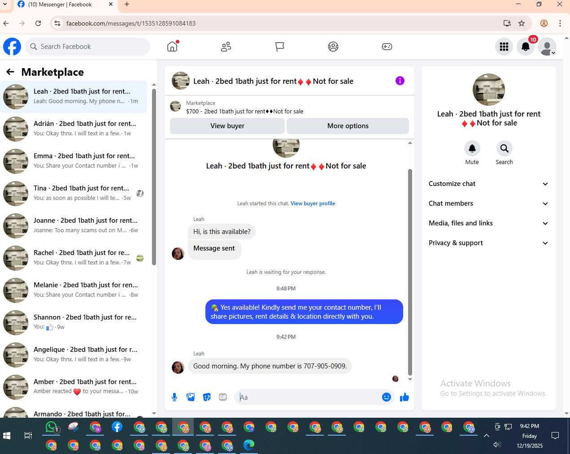
Task: Open the Home feed icon
Action: coord(172,47)
